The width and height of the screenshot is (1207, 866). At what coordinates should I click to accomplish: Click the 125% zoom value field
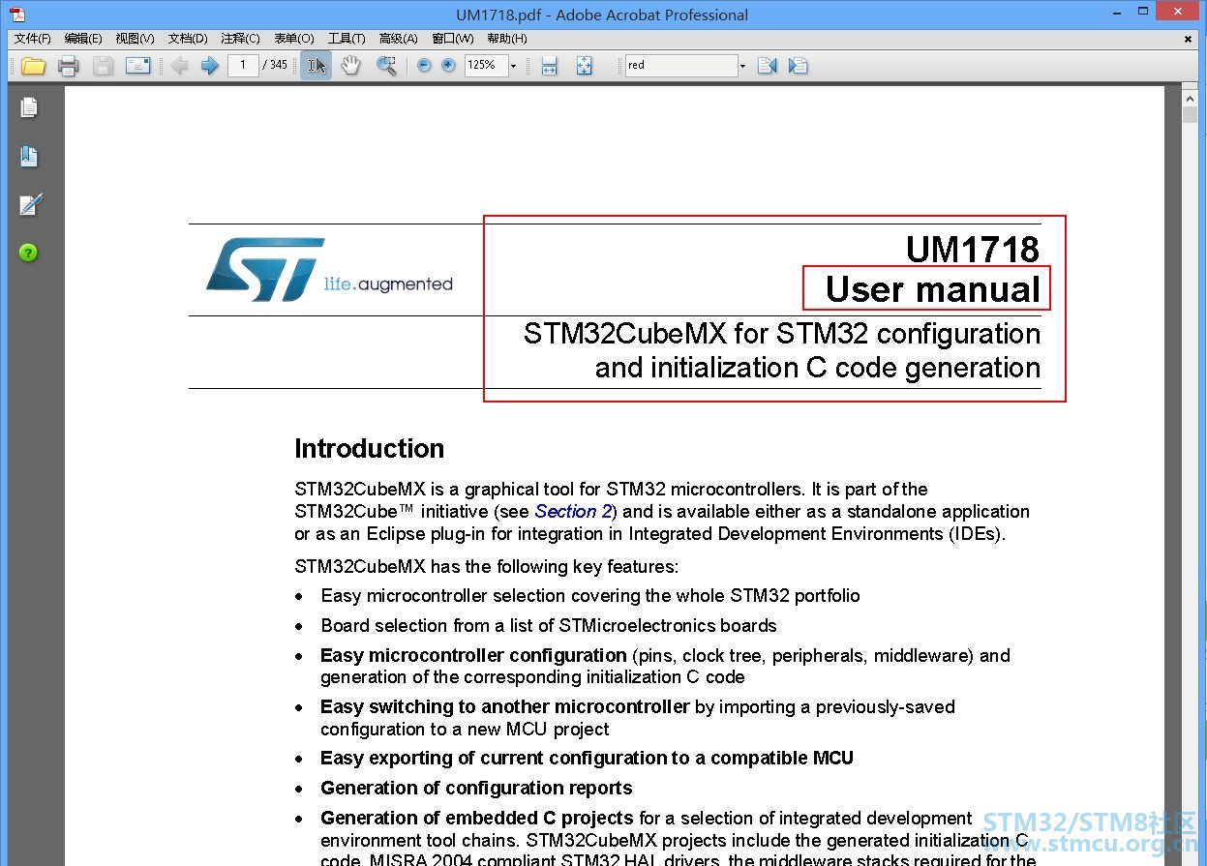[x=486, y=66]
